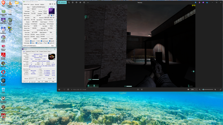223x125 pixels.
Task: Open the zoom percentage dropdown in Photos
Action: click(x=194, y=89)
